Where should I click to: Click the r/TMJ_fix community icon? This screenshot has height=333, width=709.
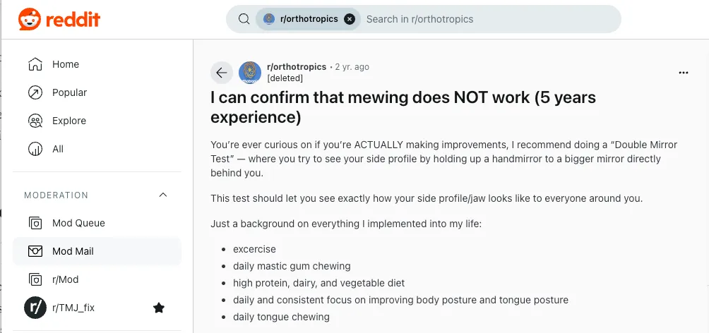point(35,308)
